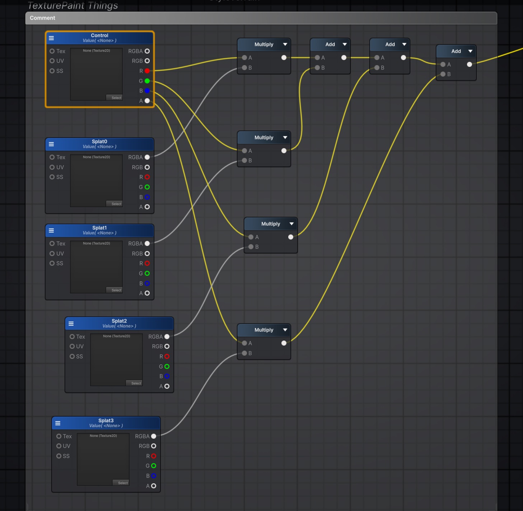Click the SS input port on Control node

click(52, 71)
